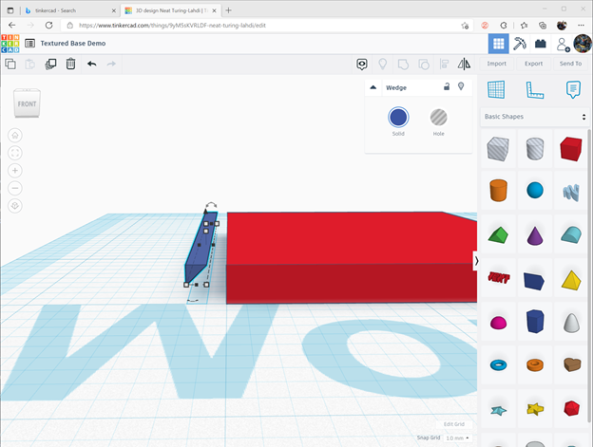
Task: Click the Align tool icon
Action: 444,65
